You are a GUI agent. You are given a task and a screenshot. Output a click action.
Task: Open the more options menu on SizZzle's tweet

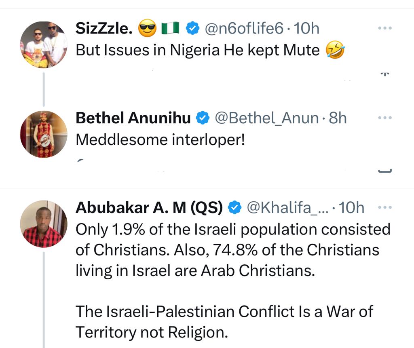[384, 27]
